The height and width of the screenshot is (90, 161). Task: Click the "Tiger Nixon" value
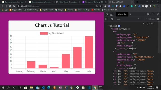[x=142, y=37]
